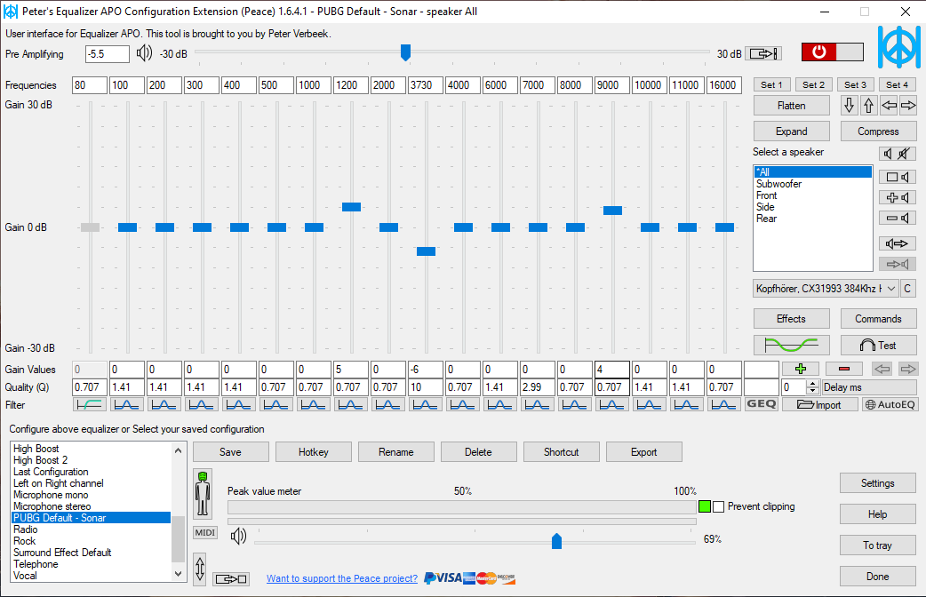Viewport: 926px width, 597px height.
Task: Click the arrow icon right of 30 dB
Action: [x=764, y=53]
